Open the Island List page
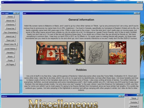 click(x=10, y=37)
